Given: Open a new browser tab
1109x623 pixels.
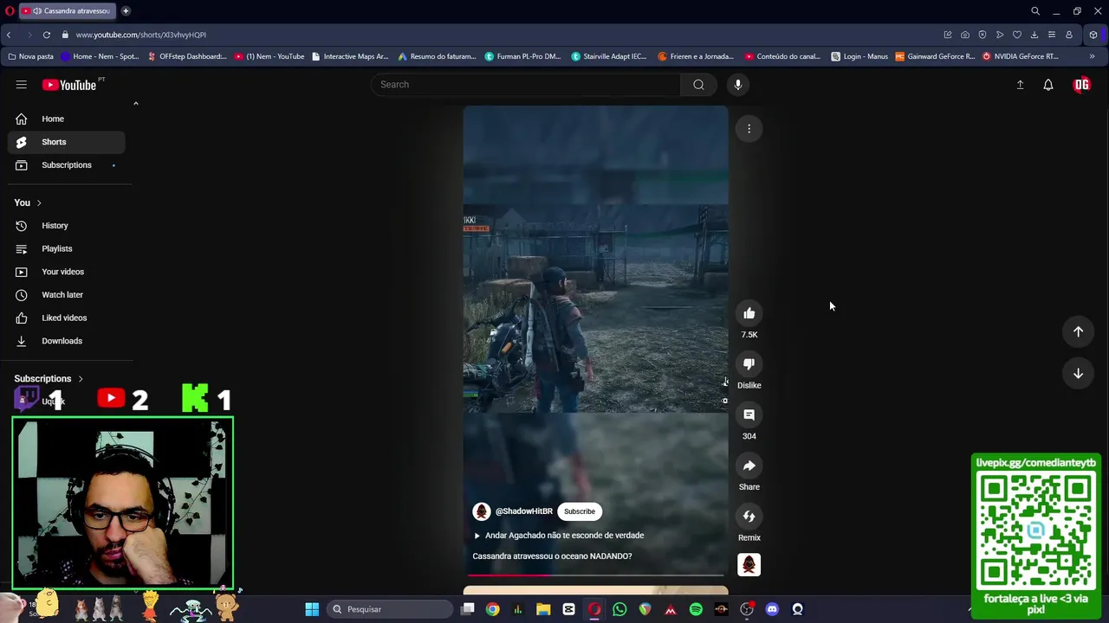Looking at the screenshot, I should 126,11.
